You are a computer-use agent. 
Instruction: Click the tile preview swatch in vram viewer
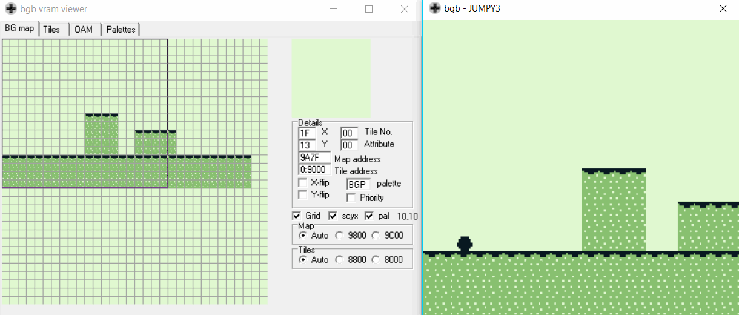point(331,78)
